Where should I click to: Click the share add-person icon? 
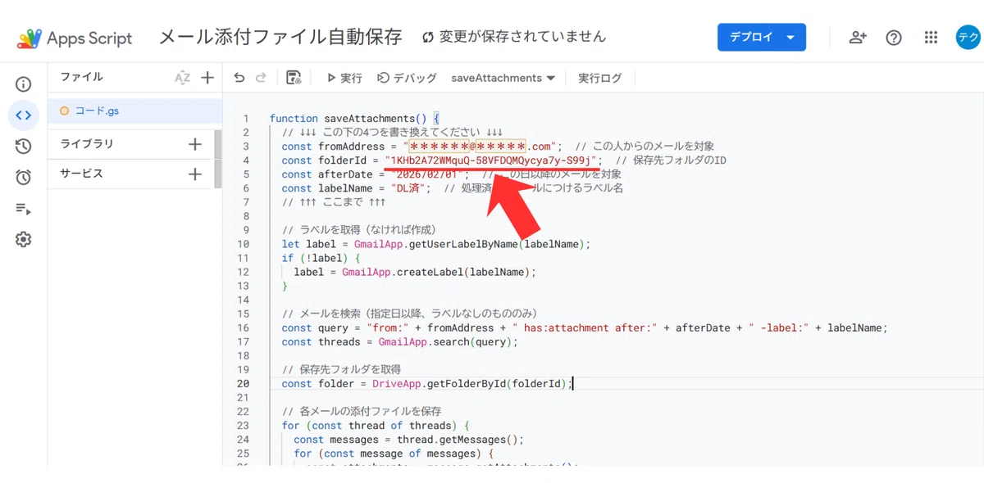(x=859, y=38)
